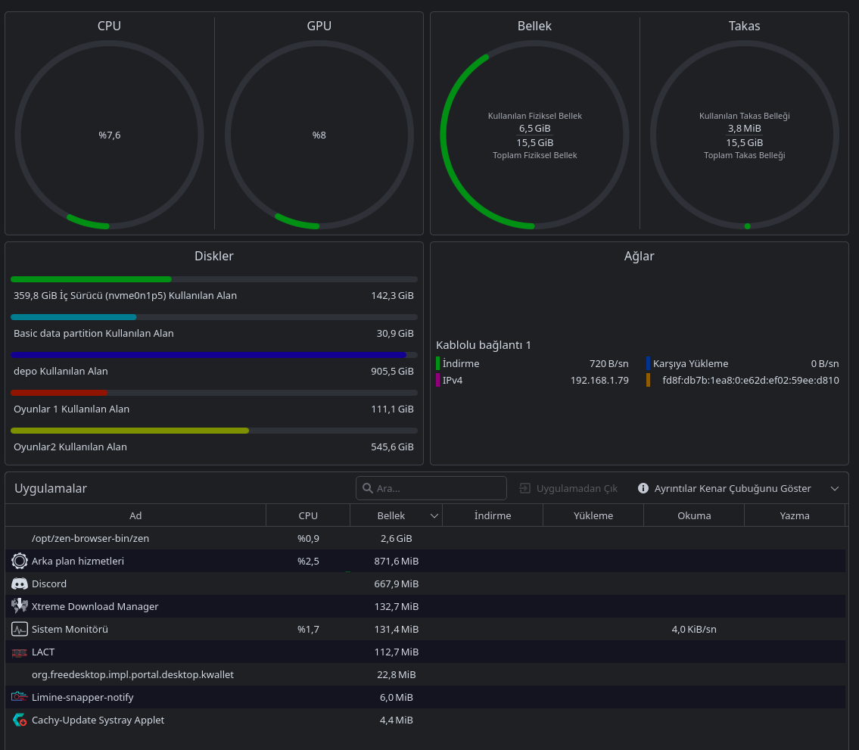Click the Oyunlar2 disk usage bar
The image size is (859, 750).
(214, 431)
